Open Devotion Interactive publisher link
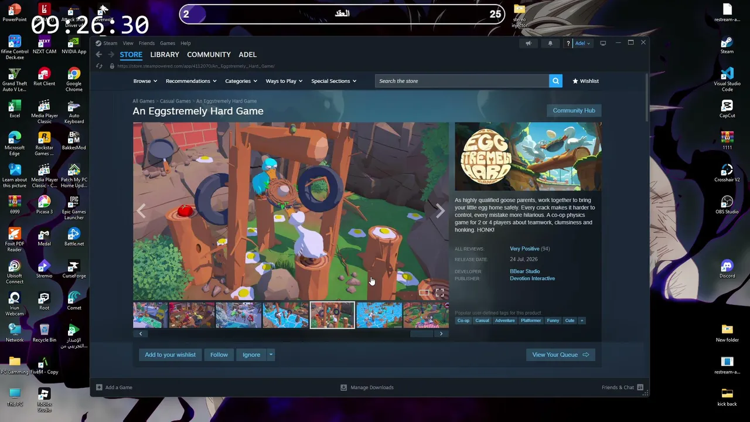 point(532,278)
